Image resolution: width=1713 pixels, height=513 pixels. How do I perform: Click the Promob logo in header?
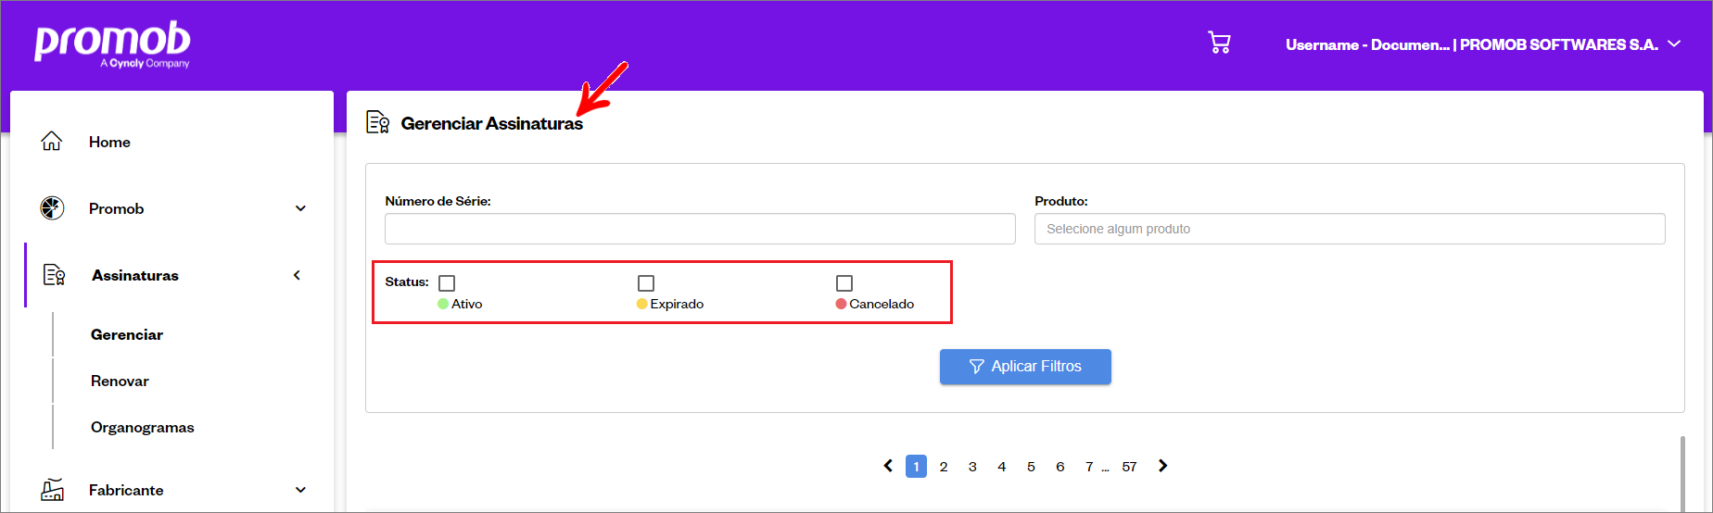coord(112,44)
